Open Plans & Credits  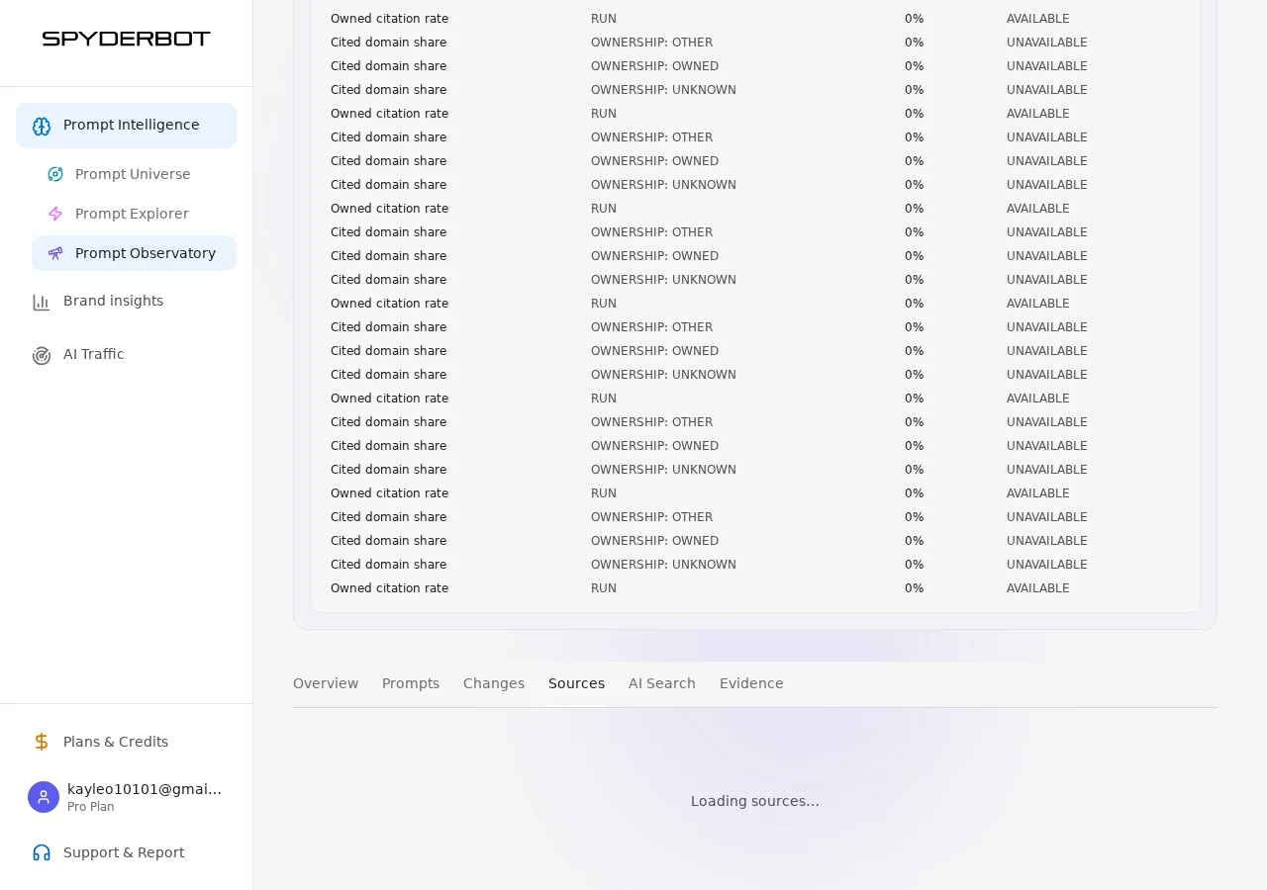[126, 742]
